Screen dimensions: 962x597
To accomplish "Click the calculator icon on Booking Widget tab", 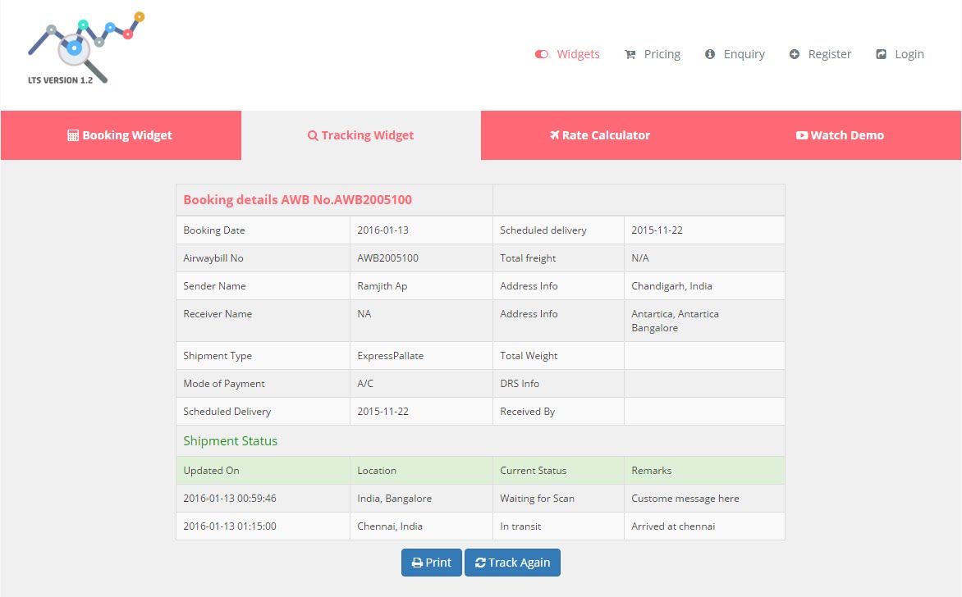I will 73,134.
